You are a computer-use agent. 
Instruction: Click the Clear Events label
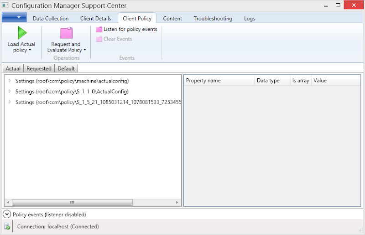(118, 39)
